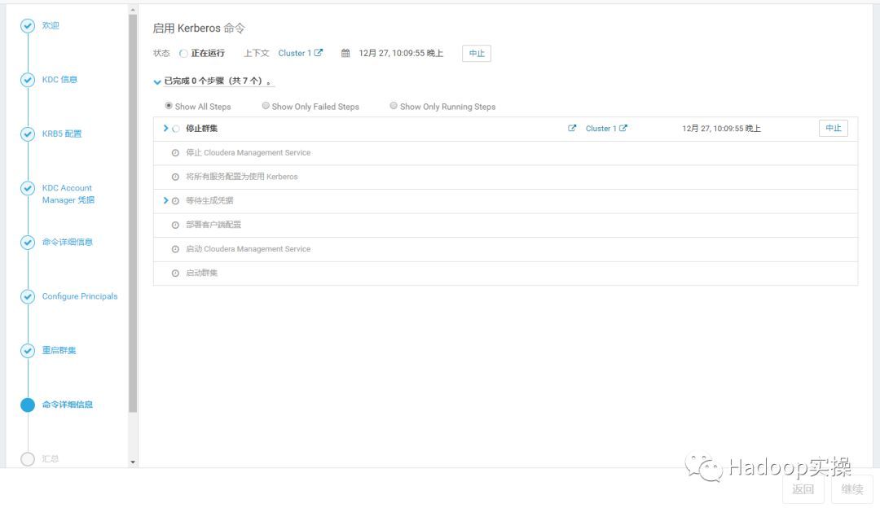880x508 pixels.
Task: Open external link icon next to header Cluster 1
Action: [x=319, y=53]
